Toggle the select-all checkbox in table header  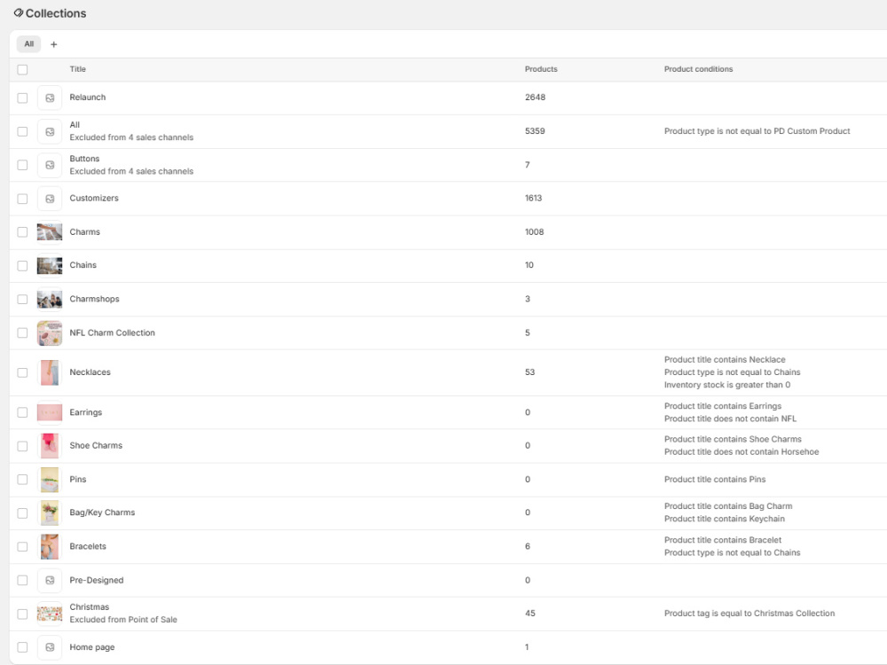(23, 69)
